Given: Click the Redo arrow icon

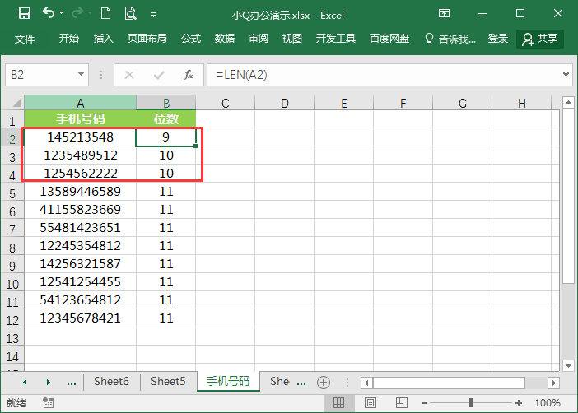Looking at the screenshot, I should [x=77, y=14].
